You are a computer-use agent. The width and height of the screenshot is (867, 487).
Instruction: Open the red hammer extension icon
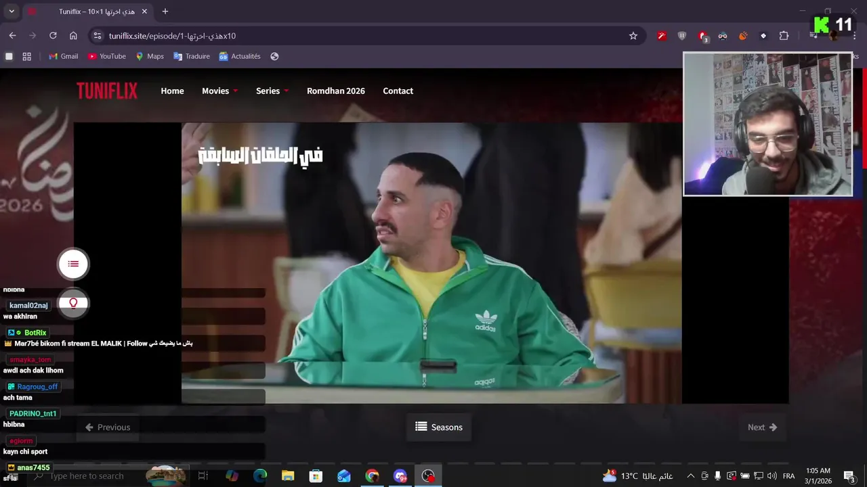pos(662,36)
